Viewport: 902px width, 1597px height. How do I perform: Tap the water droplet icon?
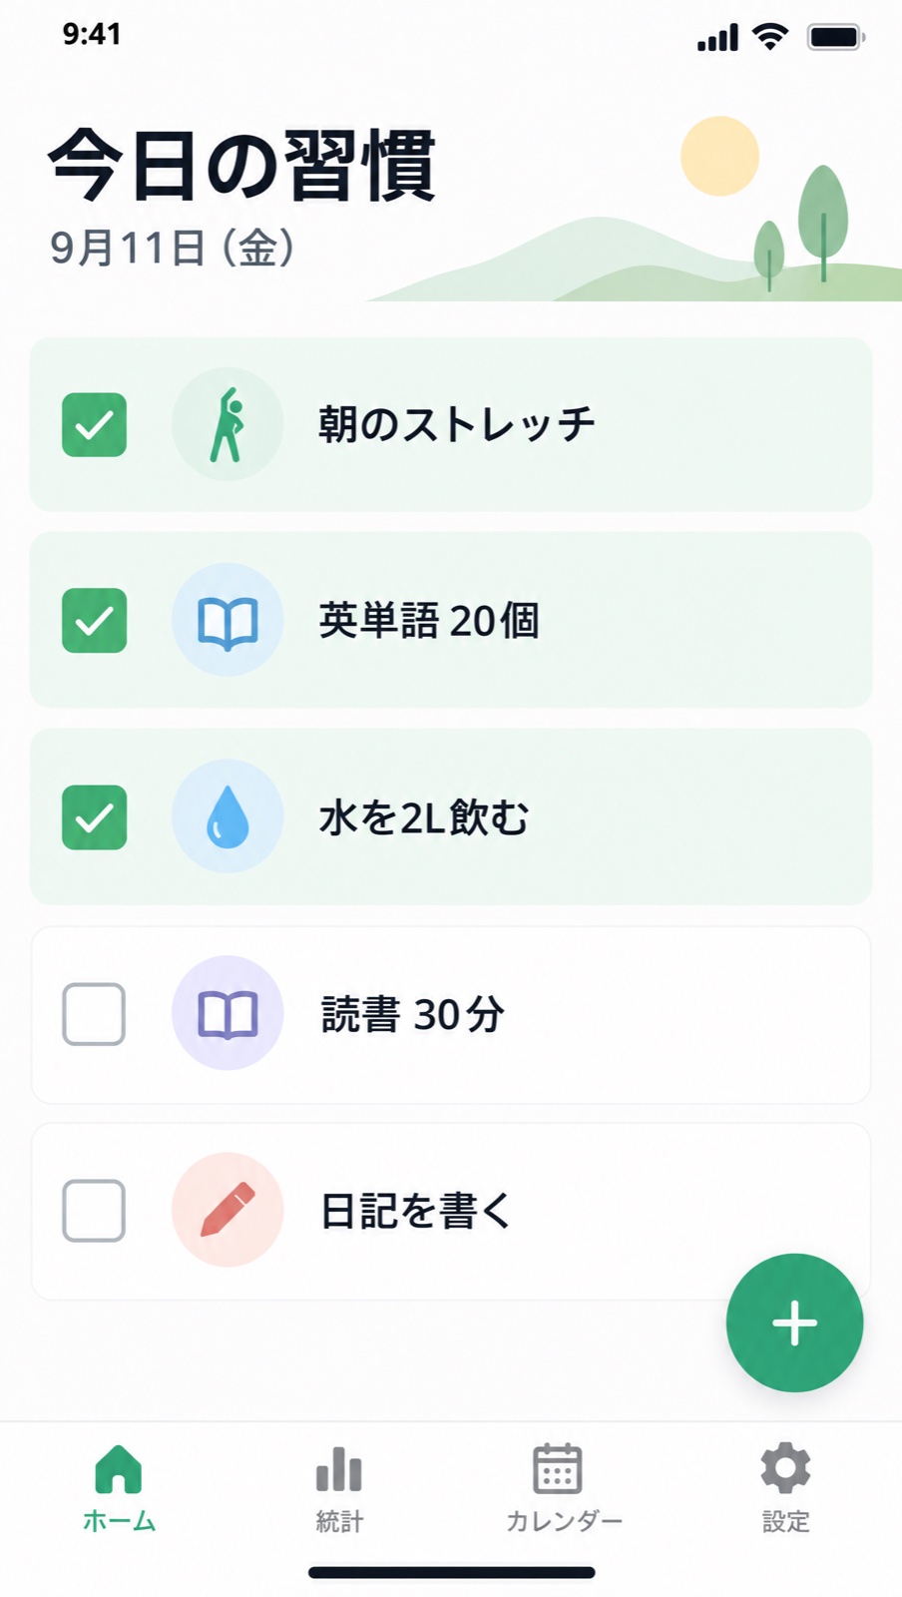point(227,816)
